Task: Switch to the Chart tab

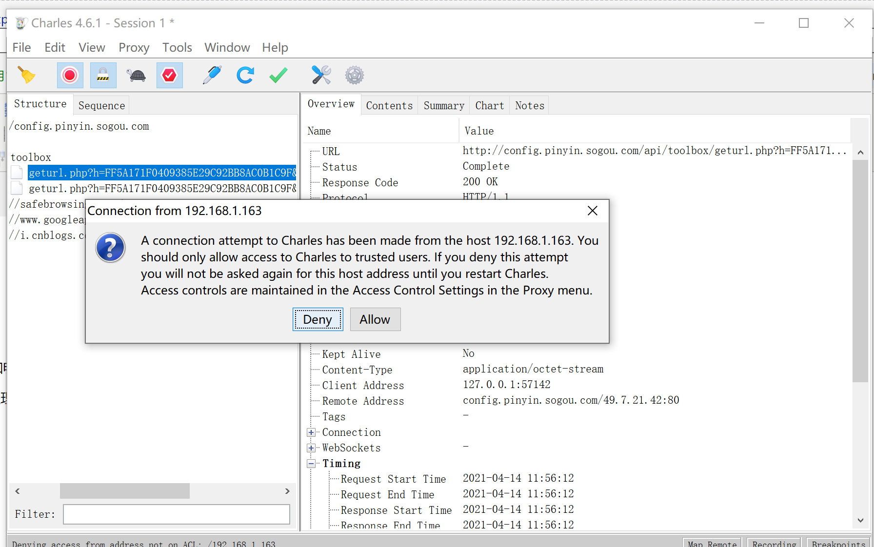Action: coord(490,105)
